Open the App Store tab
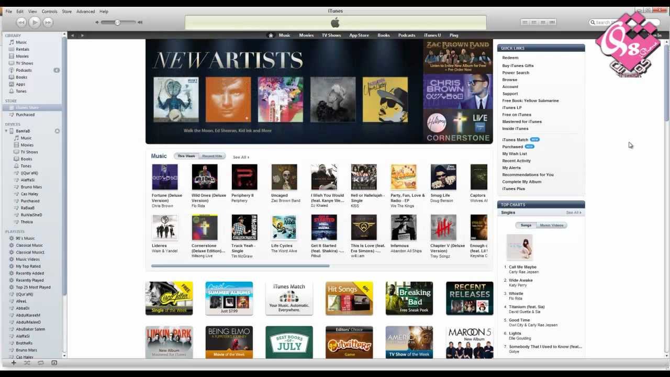The width and height of the screenshot is (670, 377). click(359, 35)
